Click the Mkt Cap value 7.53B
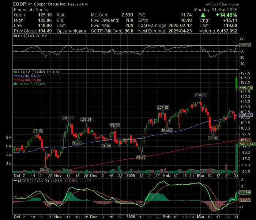256x220 pixels. click(x=127, y=15)
